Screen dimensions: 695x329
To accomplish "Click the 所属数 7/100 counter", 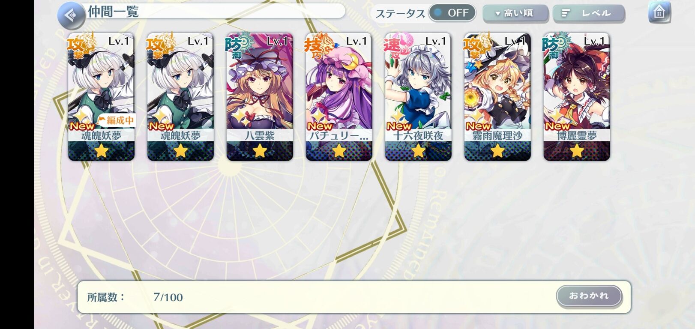I will click(x=135, y=297).
